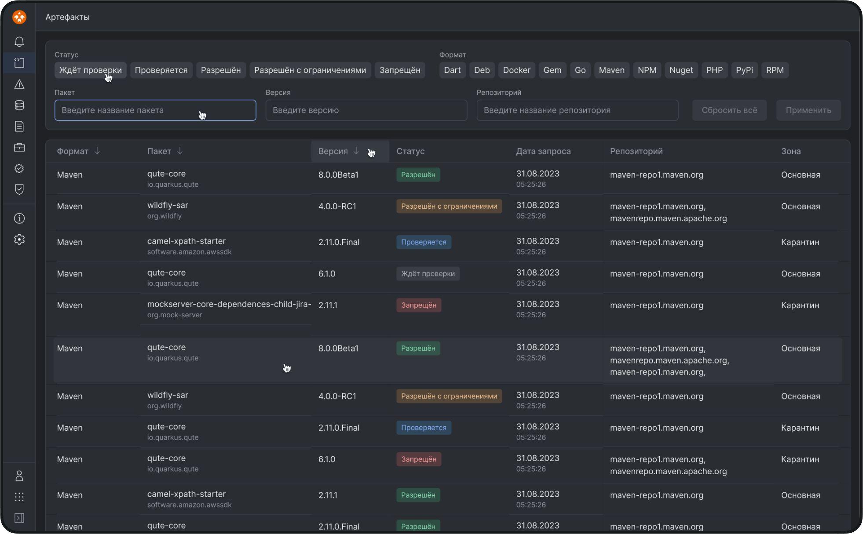Select mockserver-core-dependences-child-jira- package row

point(448,315)
